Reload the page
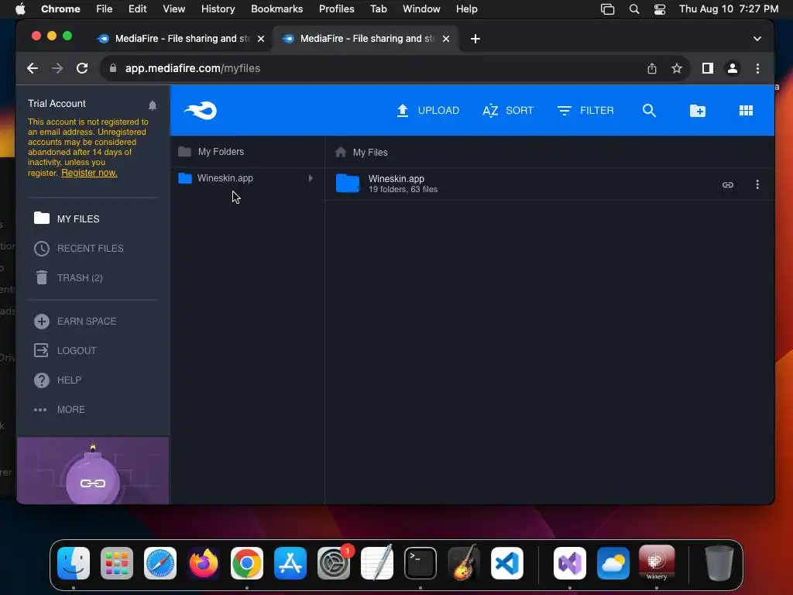 [x=82, y=68]
